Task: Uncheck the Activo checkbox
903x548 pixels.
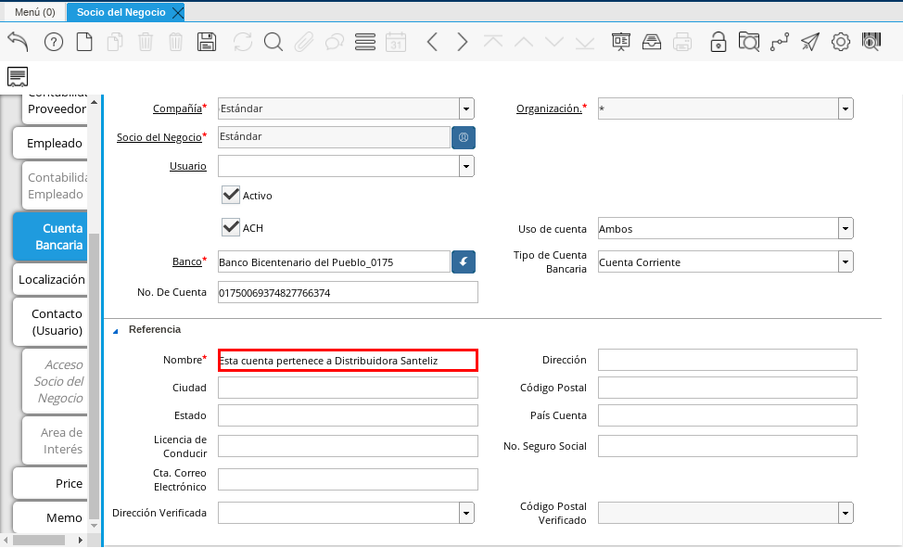Action: click(x=231, y=195)
